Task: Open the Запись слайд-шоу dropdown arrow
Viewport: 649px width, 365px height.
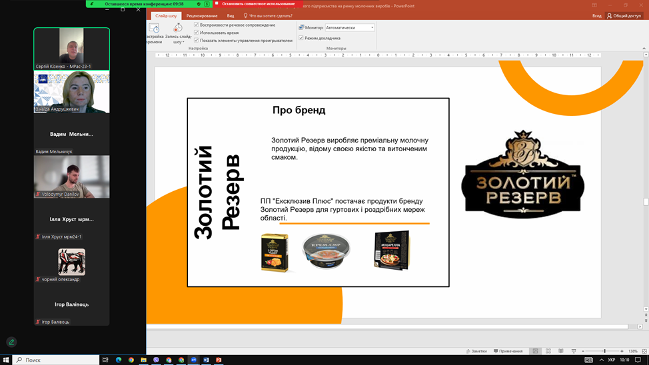Action: [x=183, y=42]
